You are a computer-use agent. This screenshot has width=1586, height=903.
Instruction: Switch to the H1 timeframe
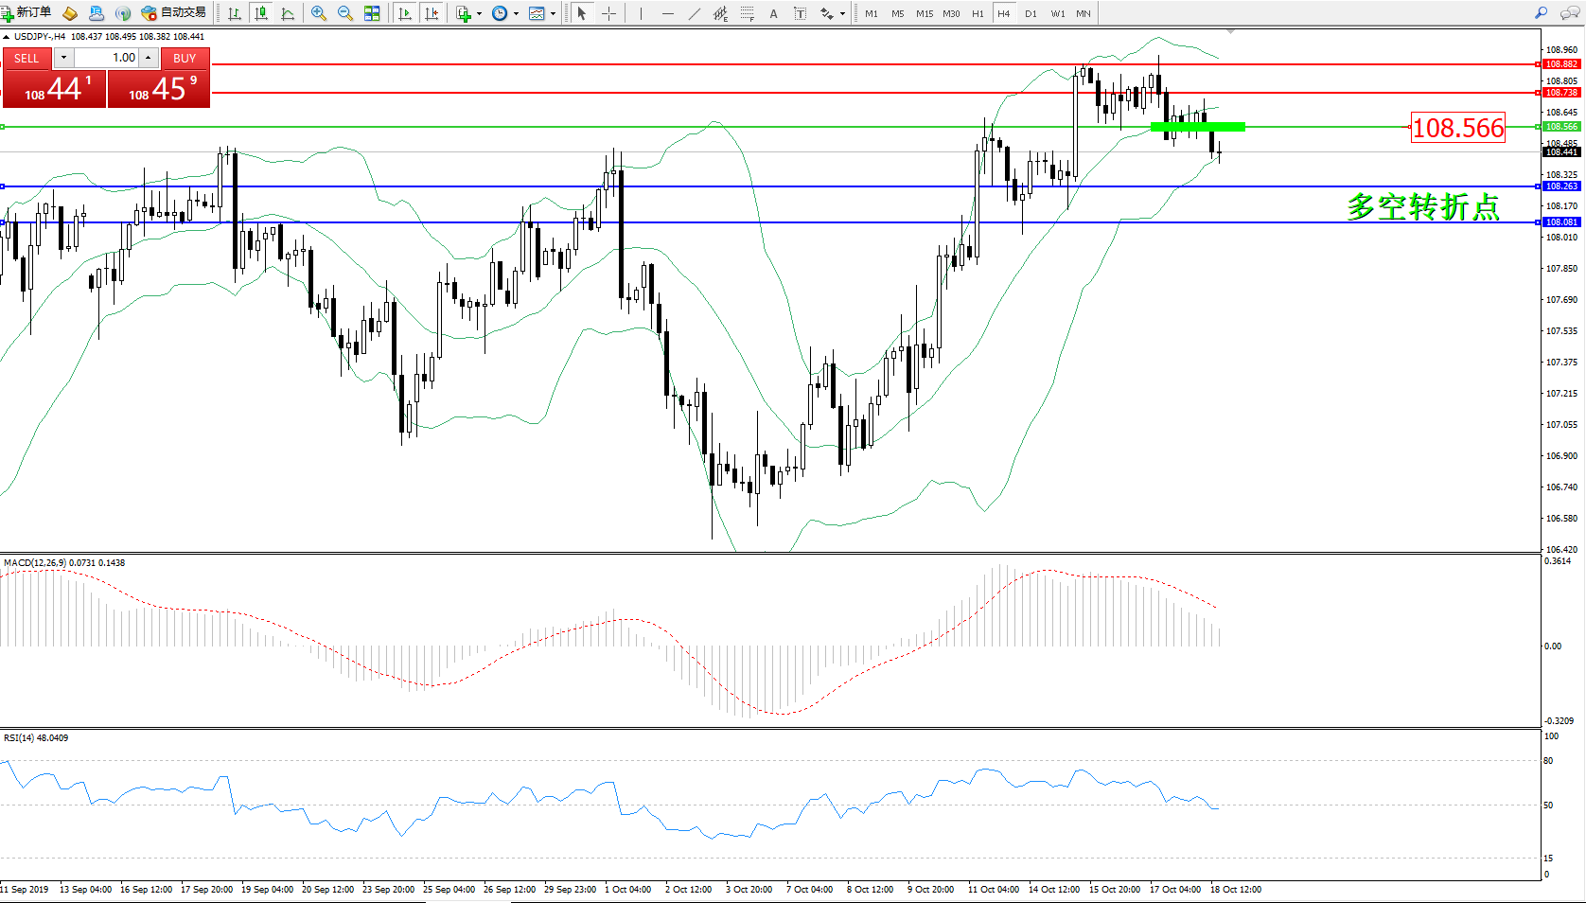(x=978, y=13)
